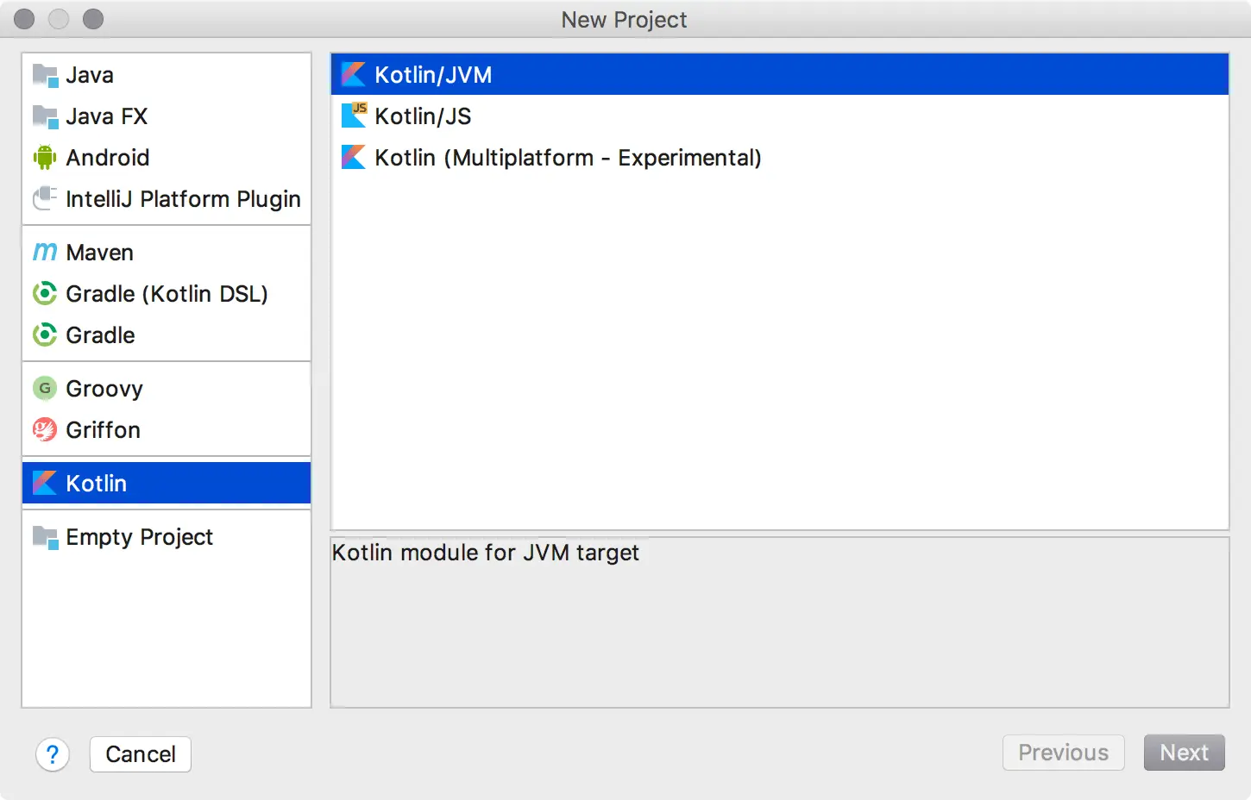This screenshot has width=1251, height=800.
Task: Click the red Griffon icon
Action: point(45,430)
